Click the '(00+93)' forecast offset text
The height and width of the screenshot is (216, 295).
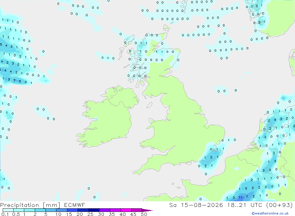(280, 205)
